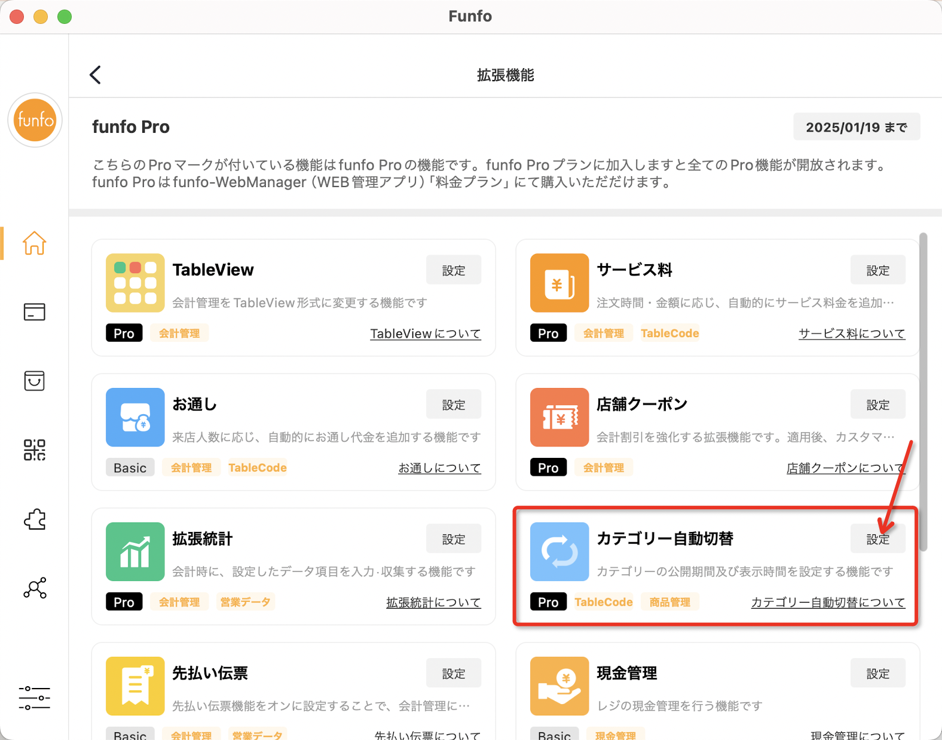The image size is (942, 740).
Task: Open the Home sidebar icon
Action: click(x=34, y=243)
